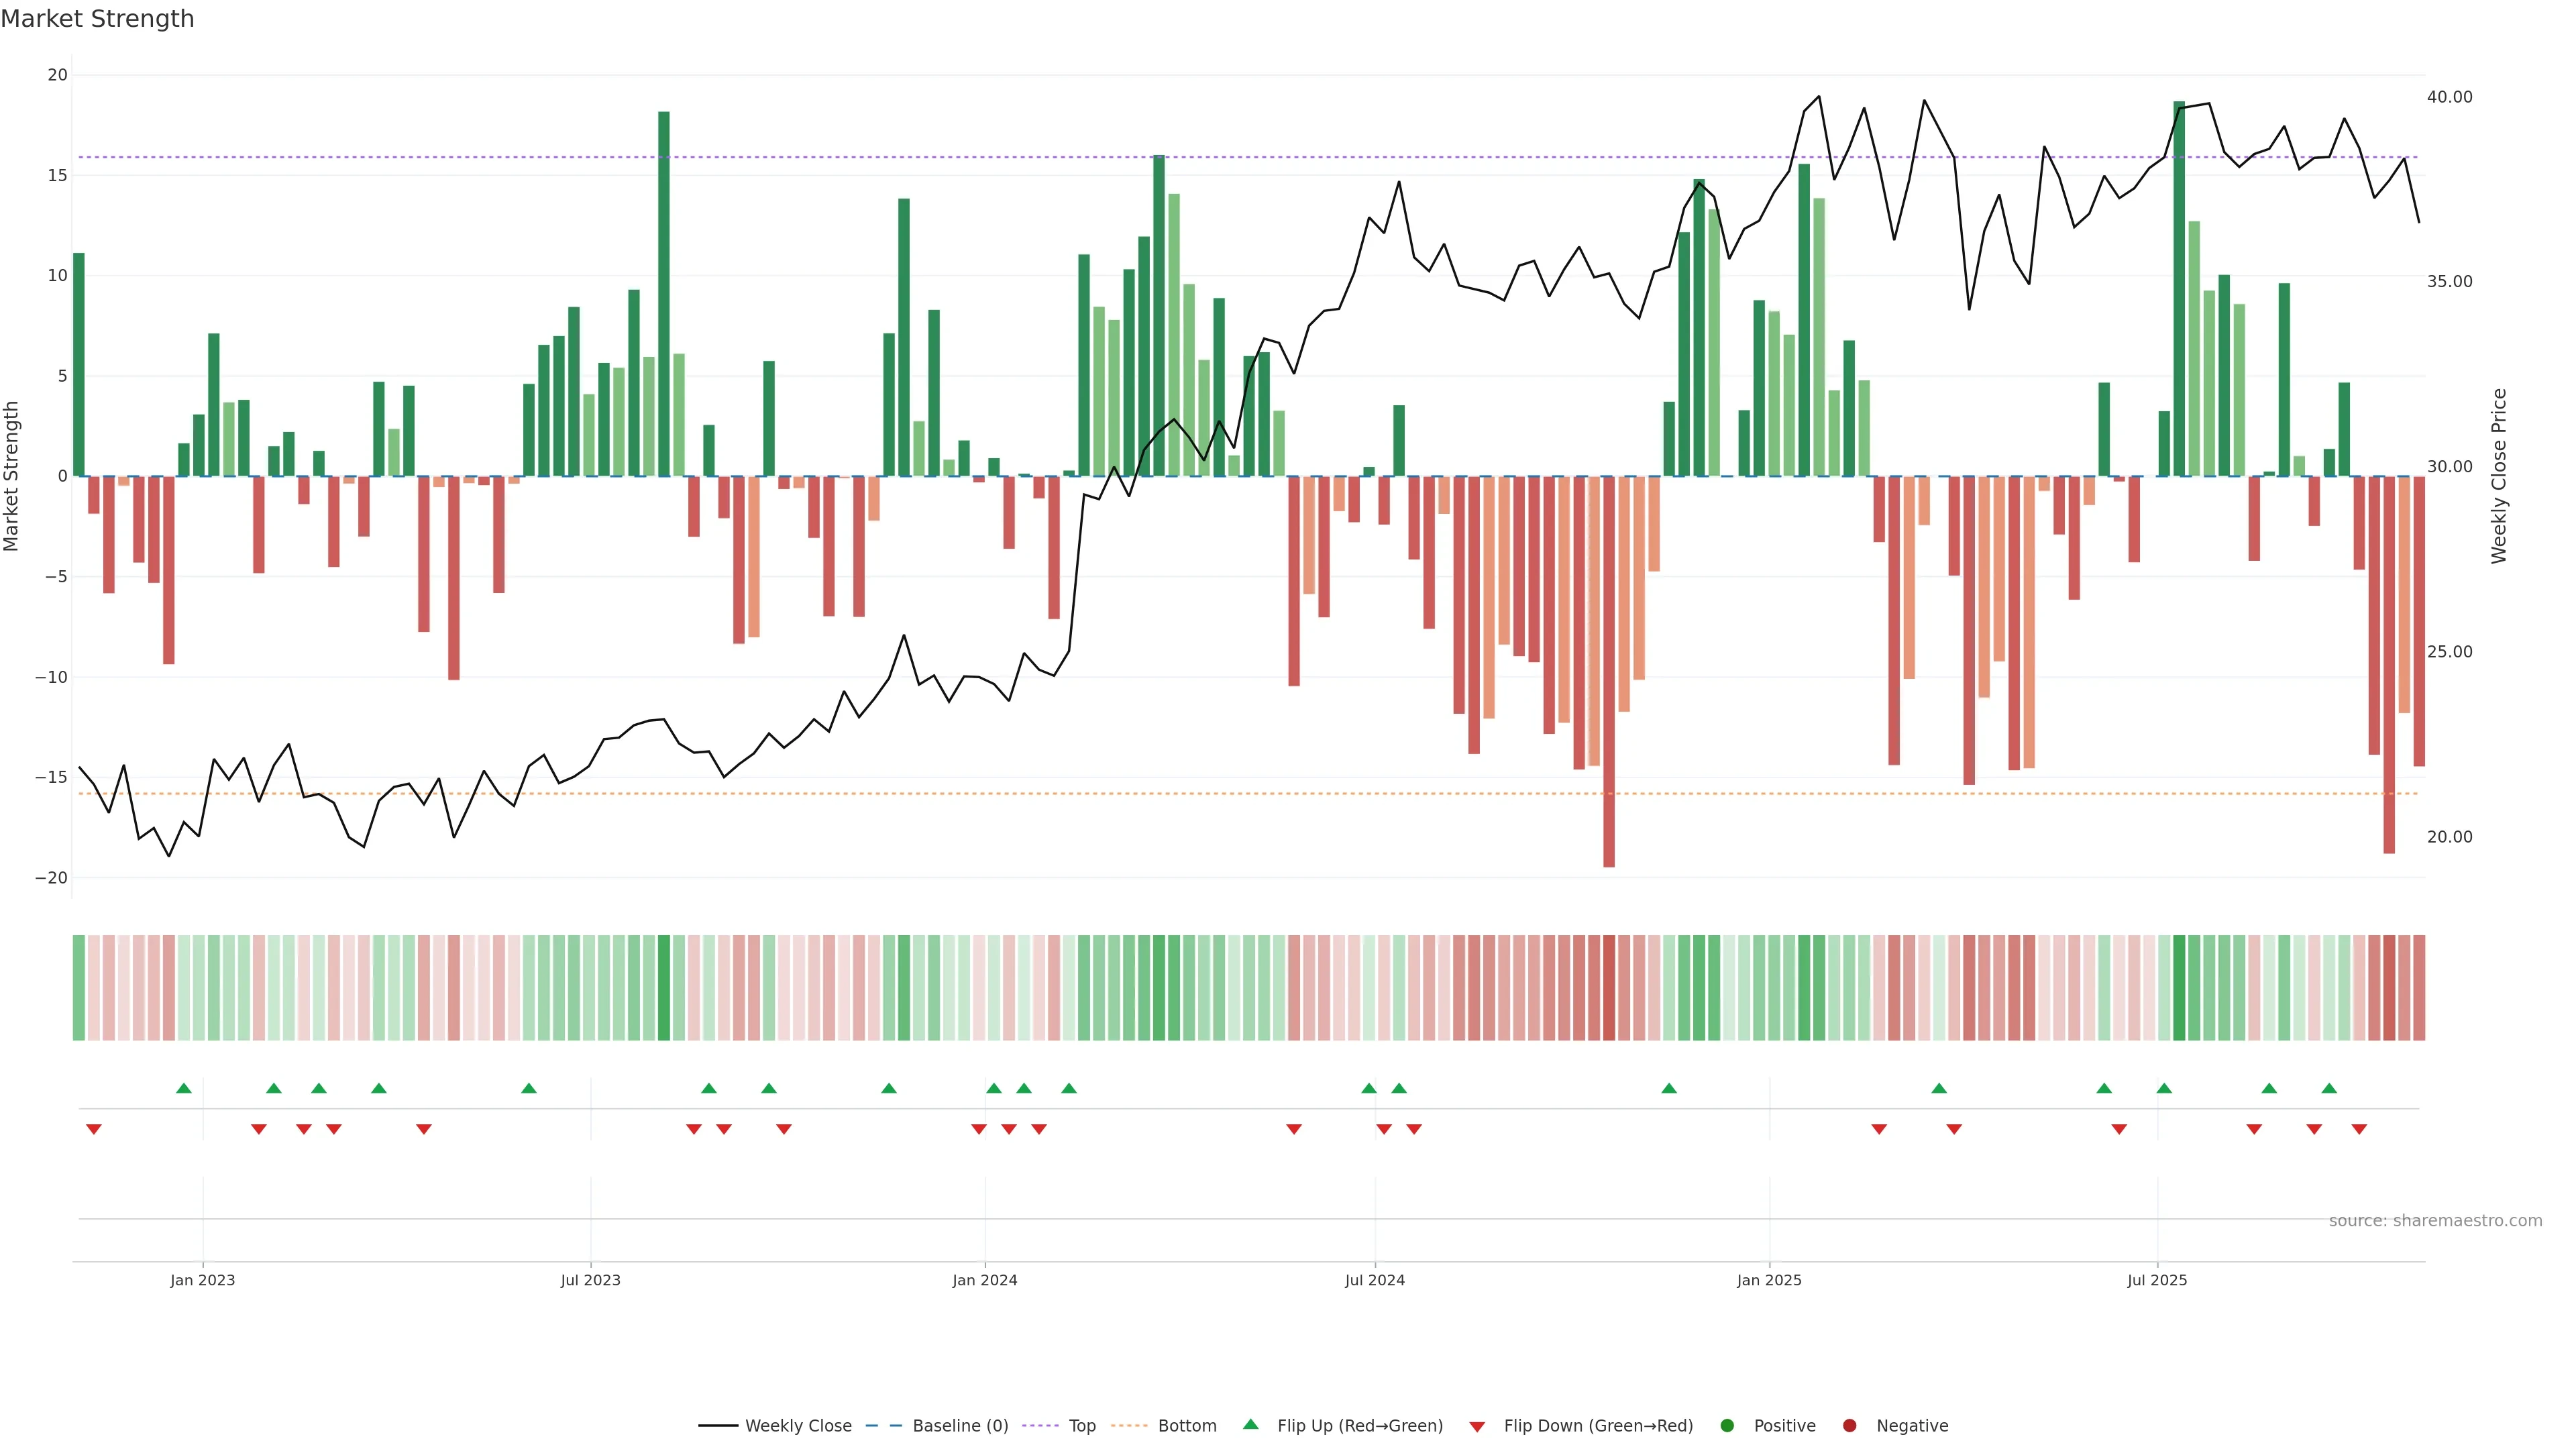The image size is (2576, 1449).
Task: Click the Jul 2025 x-axis label
Action: click(2157, 1280)
